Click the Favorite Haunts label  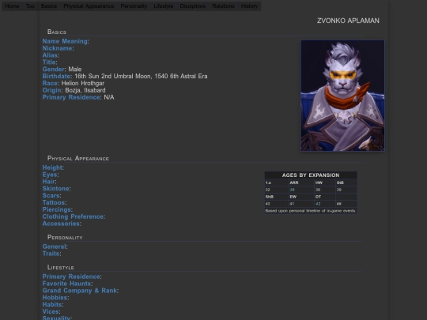66,284
